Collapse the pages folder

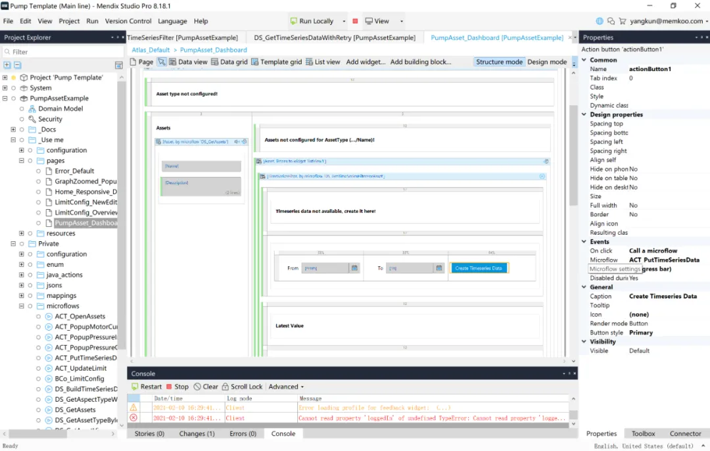click(x=21, y=161)
